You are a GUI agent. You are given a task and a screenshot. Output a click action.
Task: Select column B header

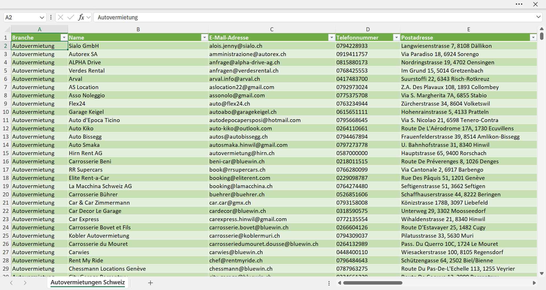point(138,29)
